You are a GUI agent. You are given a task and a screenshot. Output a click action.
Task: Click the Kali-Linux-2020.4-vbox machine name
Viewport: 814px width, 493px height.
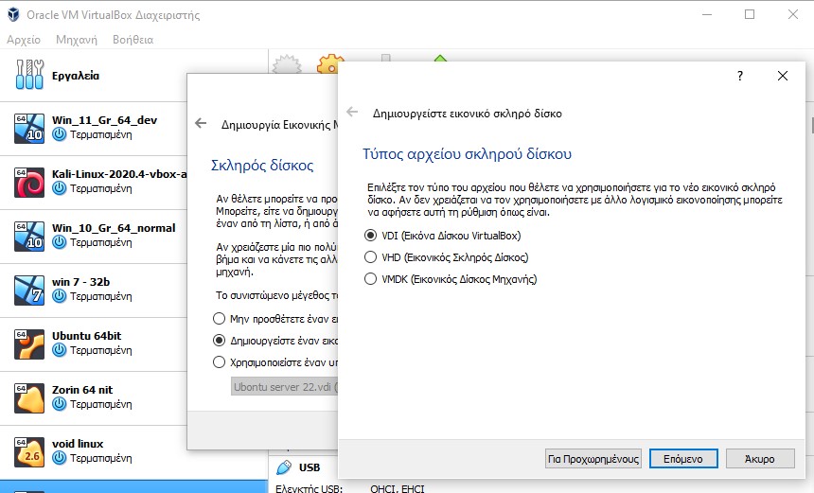pyautogui.click(x=119, y=174)
